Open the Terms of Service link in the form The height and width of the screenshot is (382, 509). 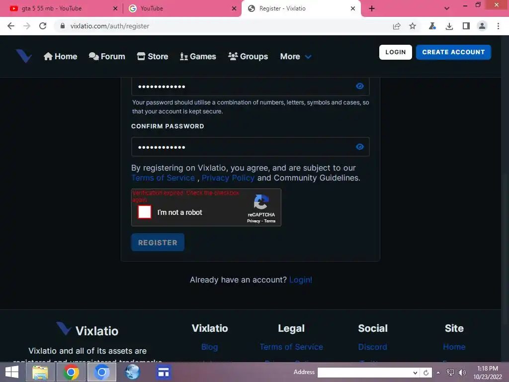[x=163, y=178]
